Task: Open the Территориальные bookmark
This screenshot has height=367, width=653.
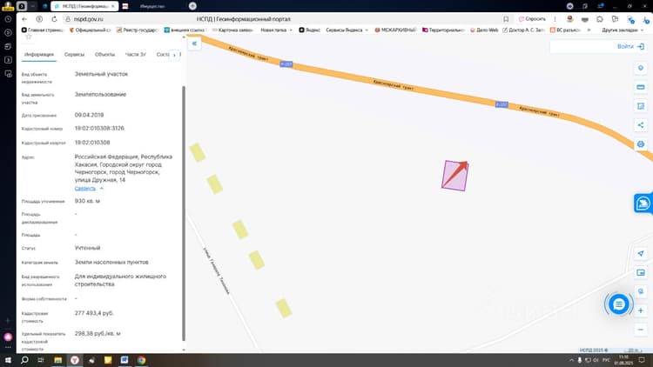Action: pos(443,30)
